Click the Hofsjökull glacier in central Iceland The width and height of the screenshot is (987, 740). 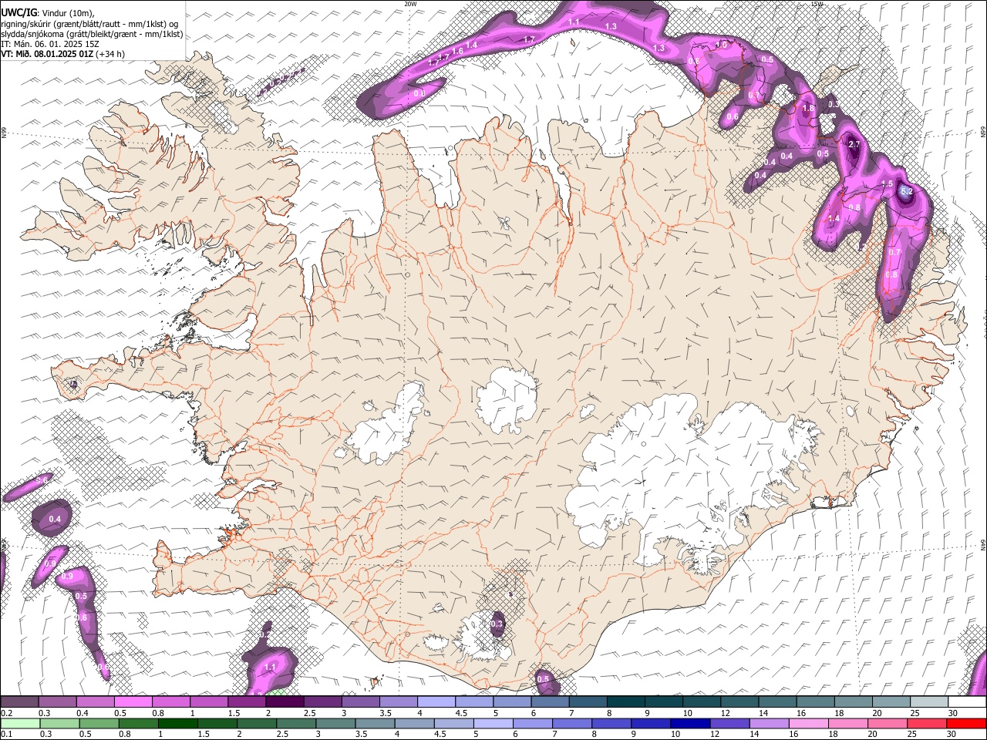507,399
